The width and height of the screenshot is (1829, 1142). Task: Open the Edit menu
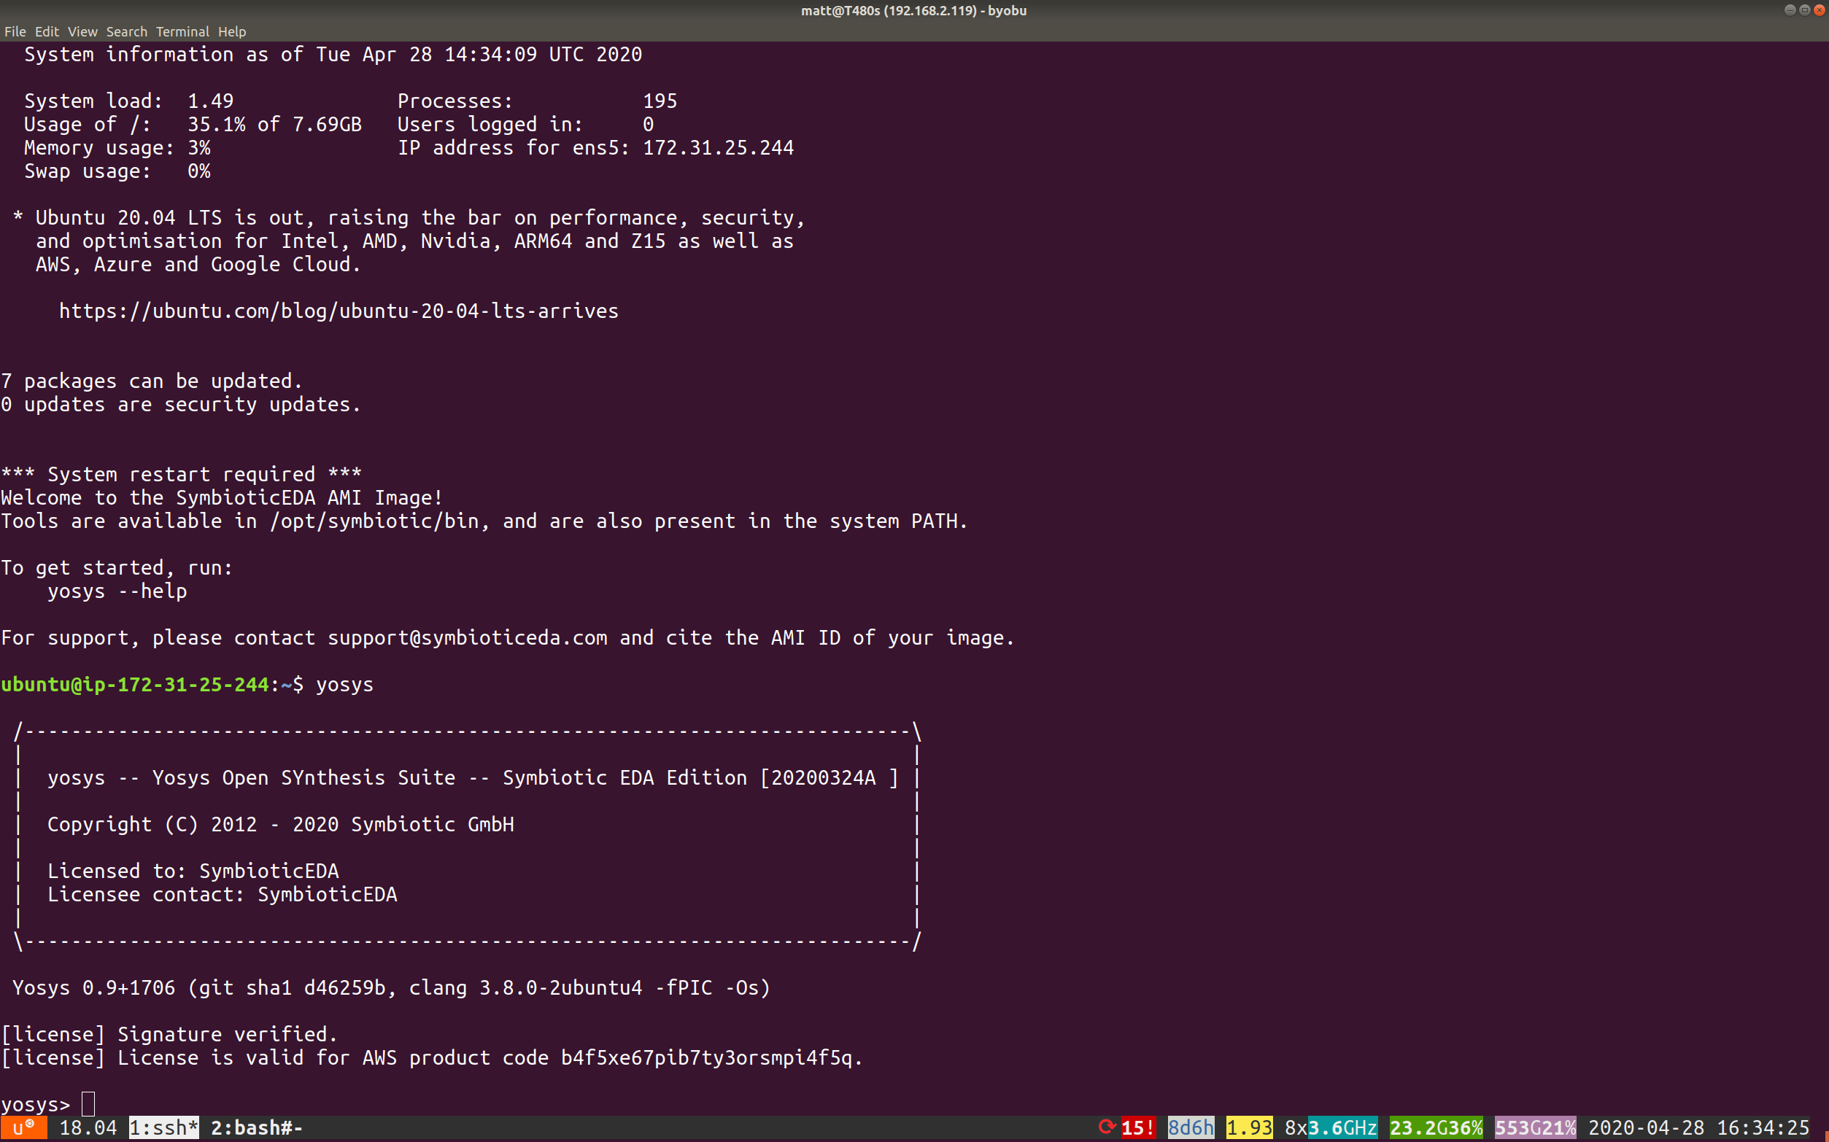pos(47,32)
